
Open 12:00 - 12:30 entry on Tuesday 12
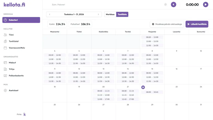(x=79, y=77)
